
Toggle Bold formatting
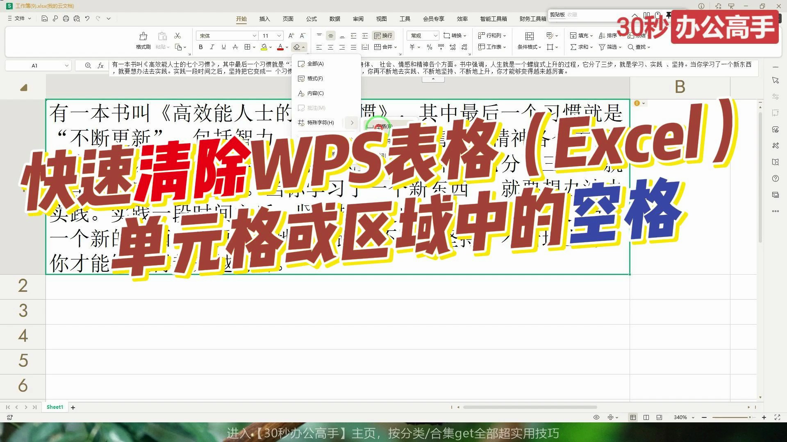pyautogui.click(x=201, y=47)
